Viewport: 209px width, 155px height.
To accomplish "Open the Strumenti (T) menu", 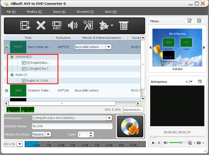I will [85, 12].
